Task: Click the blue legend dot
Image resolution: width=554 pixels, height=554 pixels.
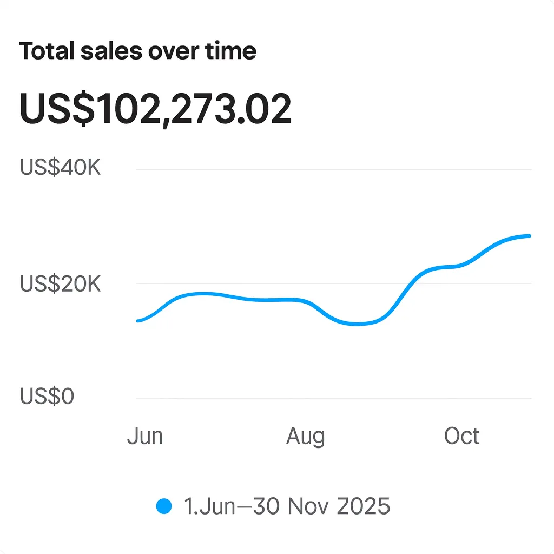Action: point(163,506)
